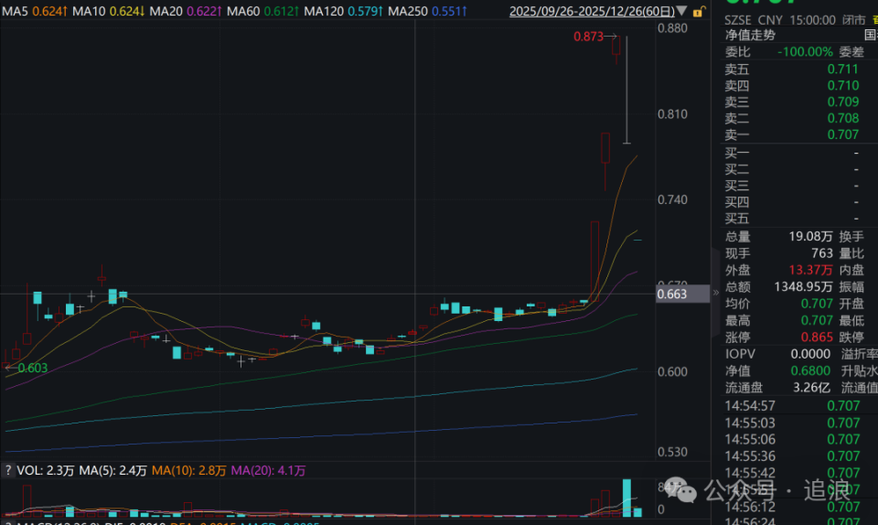This screenshot has height=525, width=878.
Task: Select the MA120 0.579 indicator label
Action: click(344, 11)
